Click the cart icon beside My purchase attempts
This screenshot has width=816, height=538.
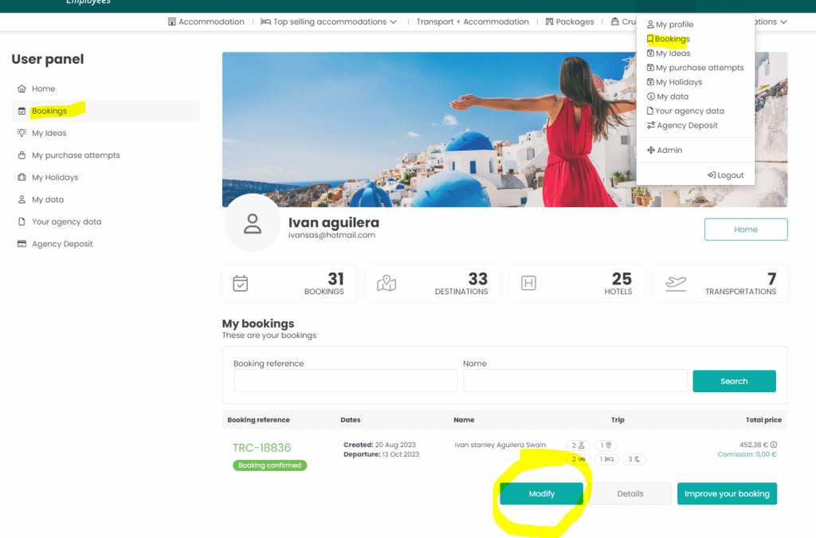point(22,155)
